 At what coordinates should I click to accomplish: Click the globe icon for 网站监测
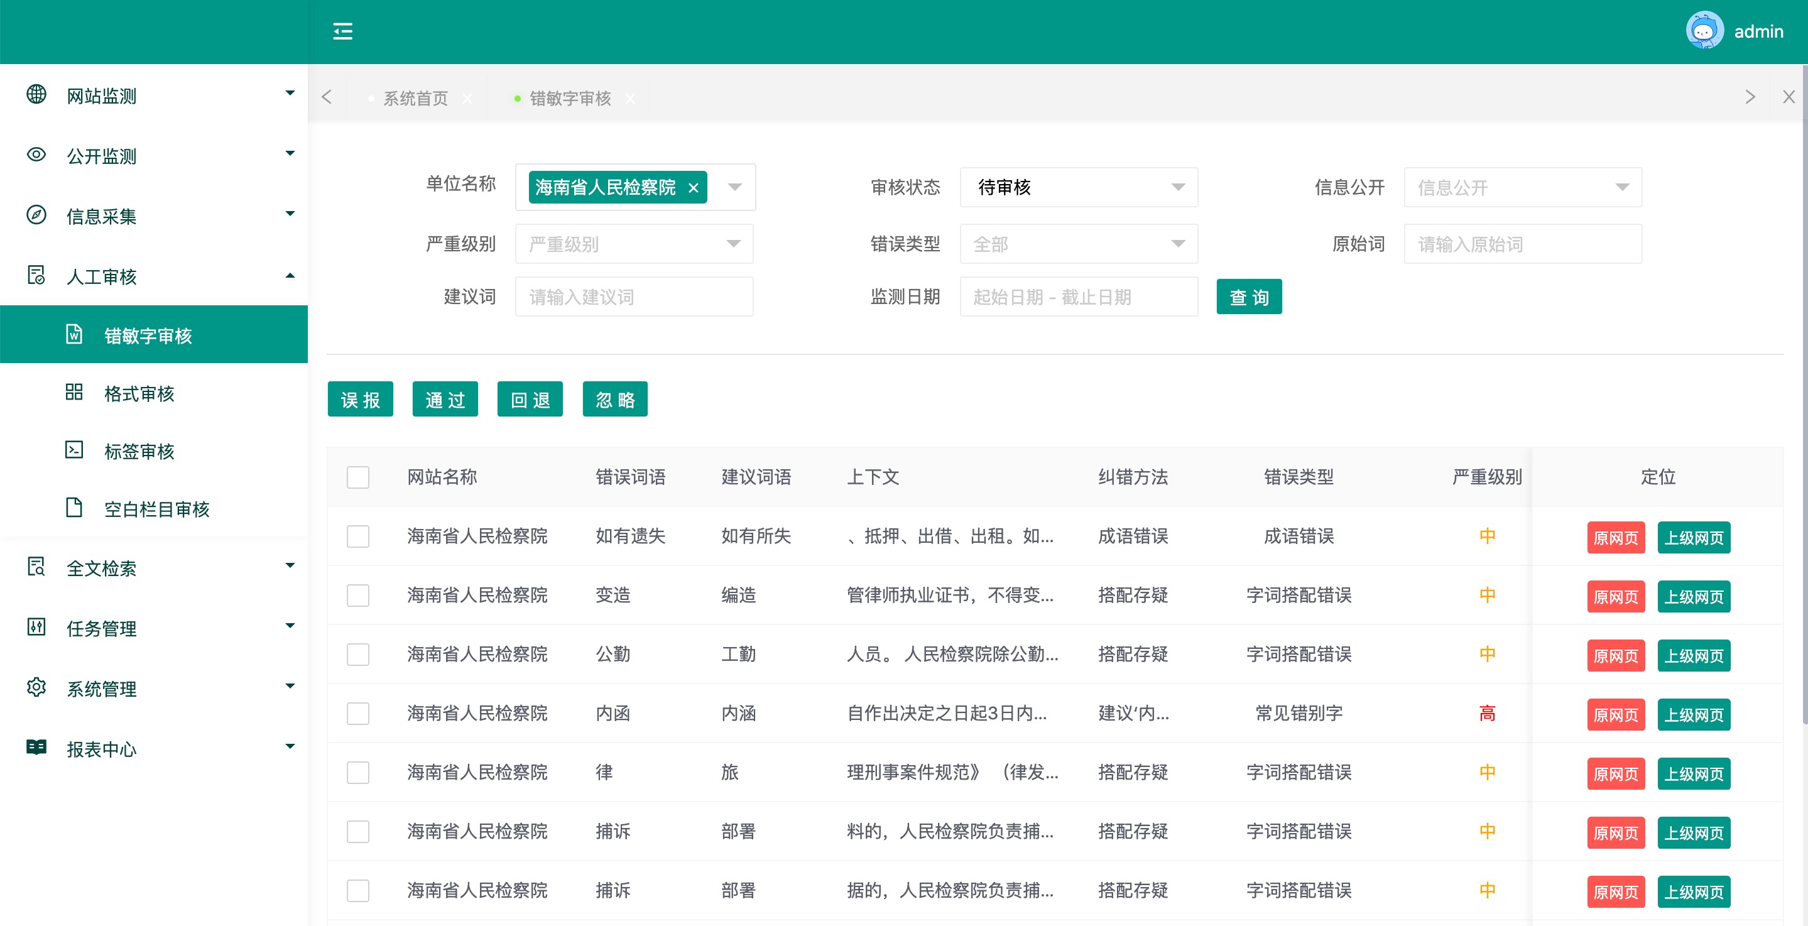[36, 94]
